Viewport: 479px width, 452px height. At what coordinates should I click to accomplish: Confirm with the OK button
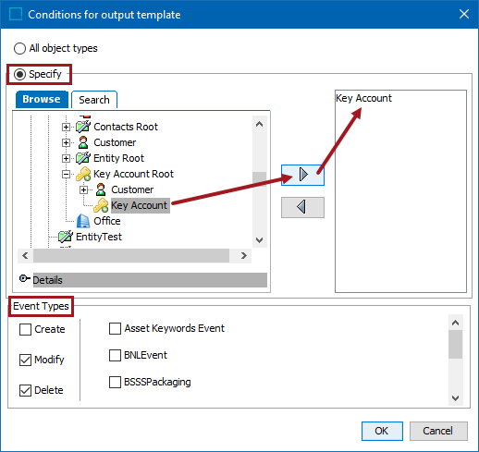click(382, 431)
